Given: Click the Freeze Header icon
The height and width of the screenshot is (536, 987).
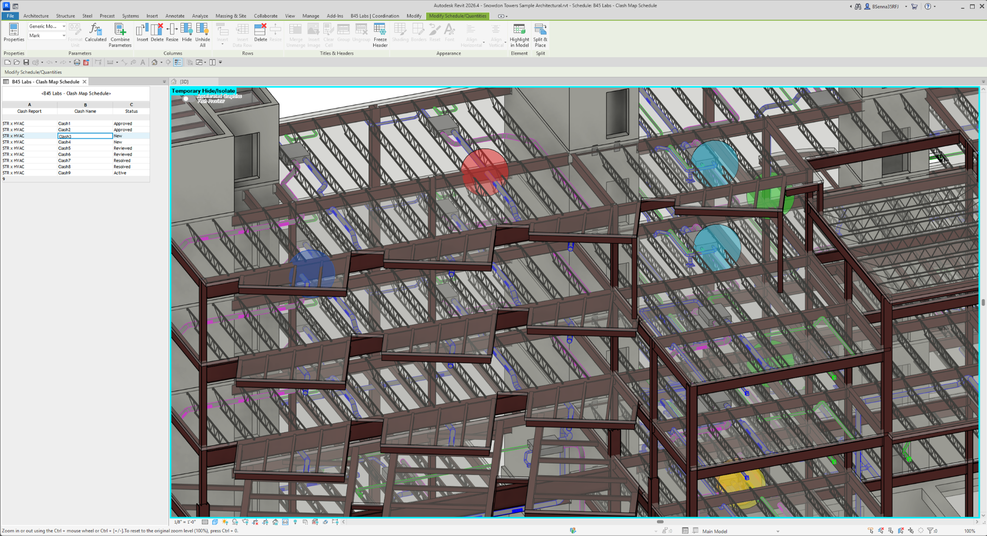Looking at the screenshot, I should coord(380,35).
